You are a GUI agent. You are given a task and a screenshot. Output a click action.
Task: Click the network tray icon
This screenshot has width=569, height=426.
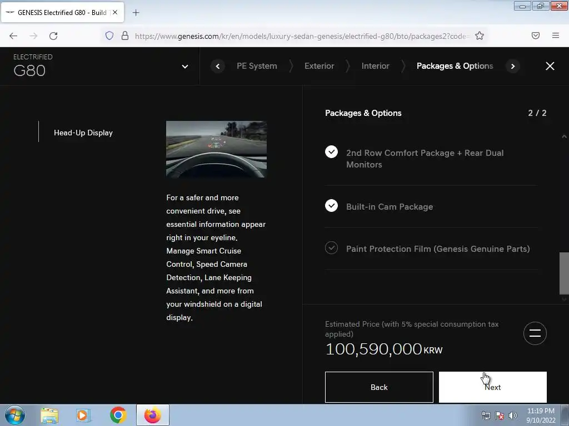(486, 415)
